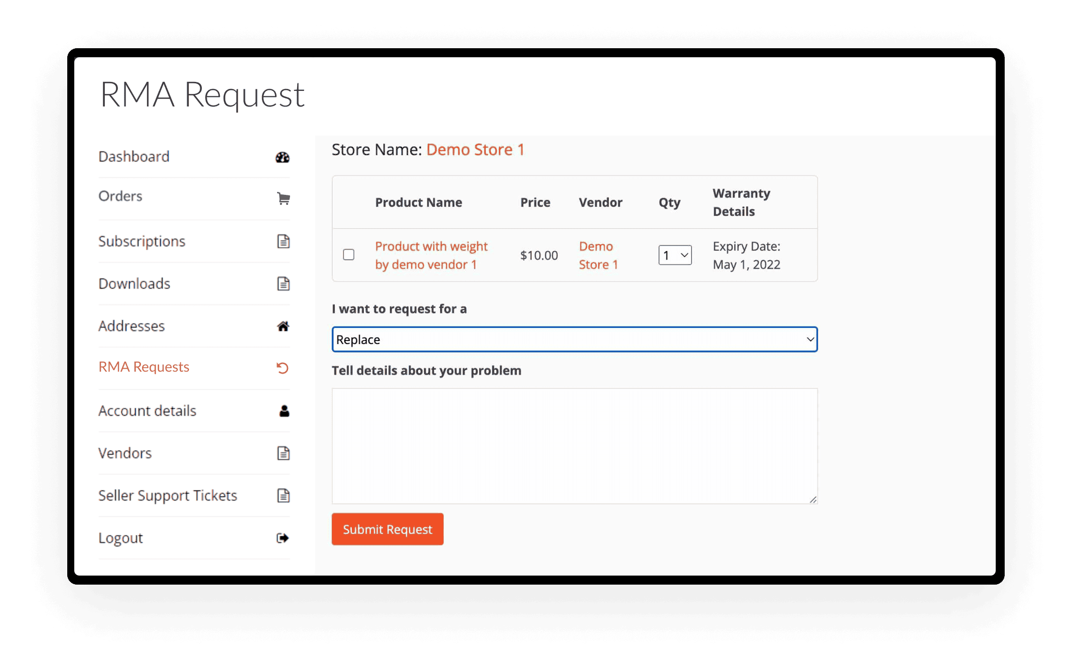This screenshot has height=671, width=1072.
Task: Click the Orders shopping cart icon
Action: 283,198
